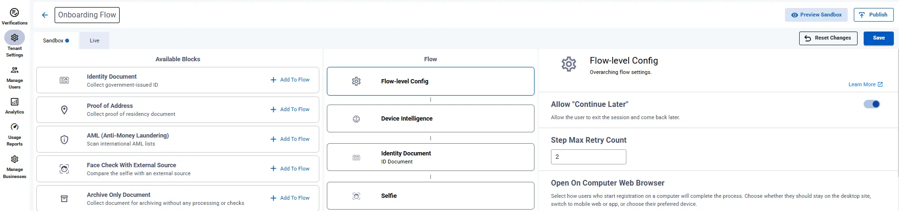Add AML block to flow
Screen dimensions: 899x211
(290, 139)
